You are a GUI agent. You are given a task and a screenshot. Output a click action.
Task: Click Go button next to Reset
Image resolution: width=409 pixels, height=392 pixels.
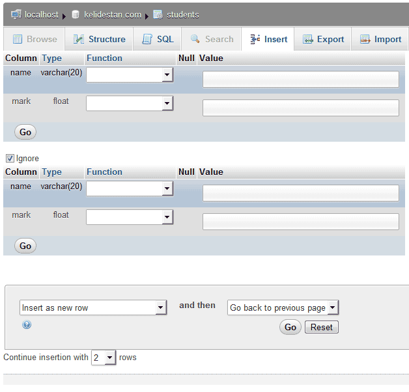290,327
